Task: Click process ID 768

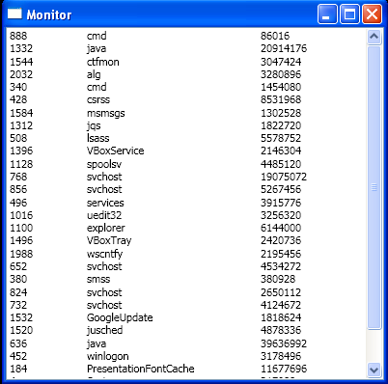Action: tap(18, 177)
